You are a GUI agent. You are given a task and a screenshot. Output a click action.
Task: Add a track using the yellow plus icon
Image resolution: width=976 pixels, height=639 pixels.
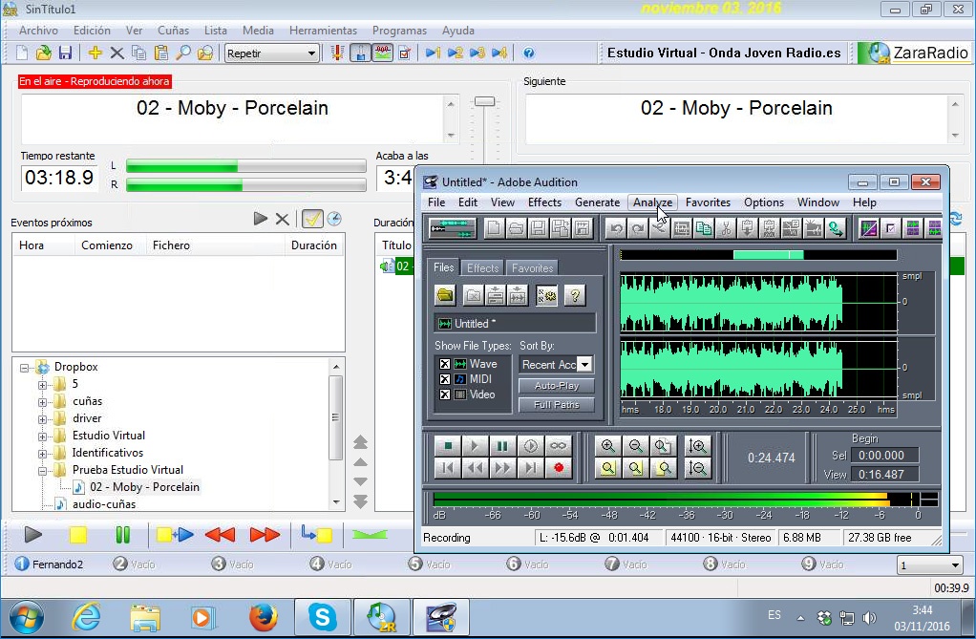pos(95,53)
